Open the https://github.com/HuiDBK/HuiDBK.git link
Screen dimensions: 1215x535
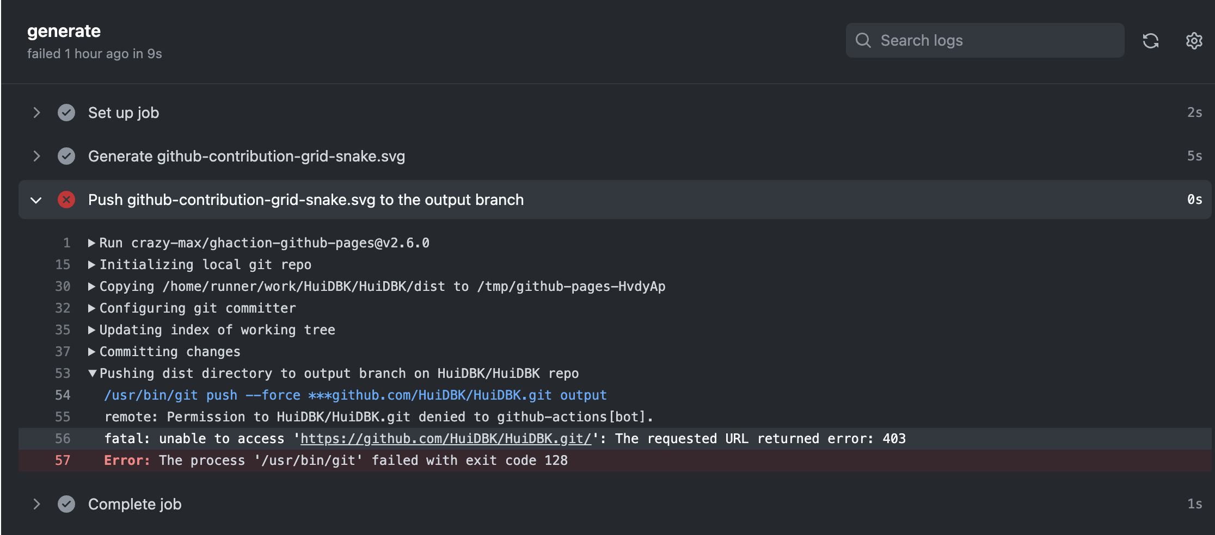(445, 438)
